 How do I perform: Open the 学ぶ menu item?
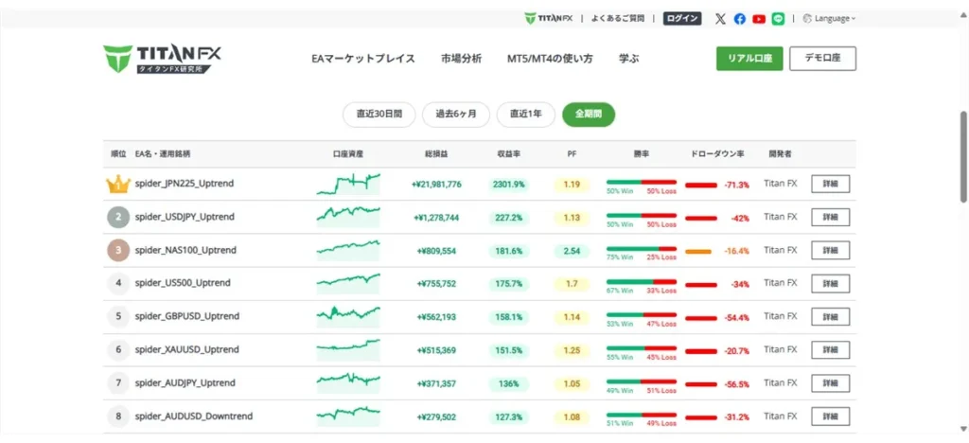pos(628,59)
